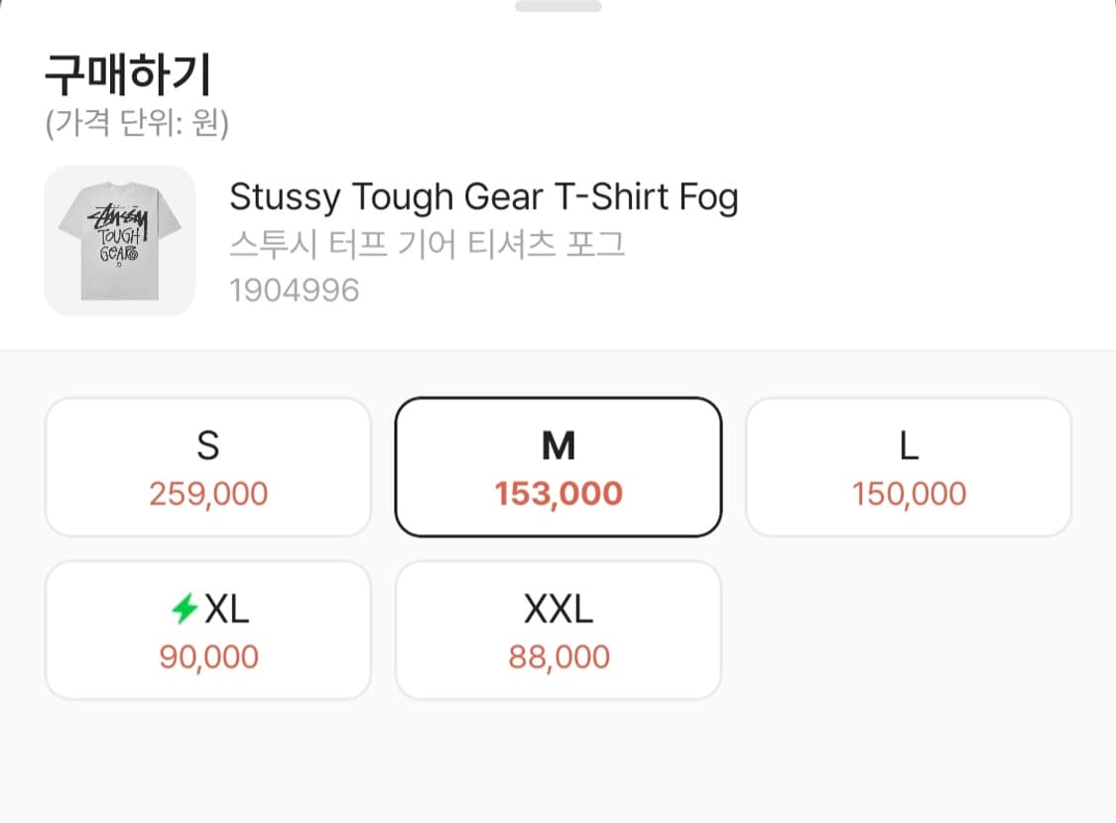Select the highlighted size M option
Image resolution: width=1116 pixels, height=823 pixels.
(558, 467)
